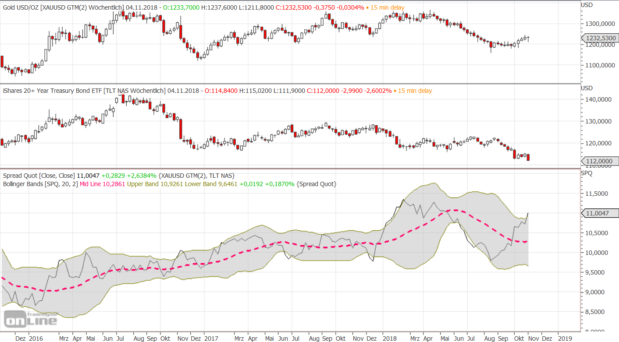Click the USD axis label of the Gold pane
This screenshot has width=619, height=342.
click(587, 5)
